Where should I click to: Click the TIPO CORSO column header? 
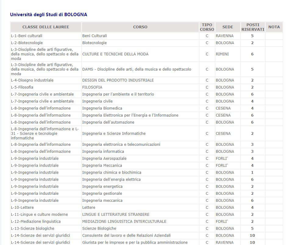207,27
